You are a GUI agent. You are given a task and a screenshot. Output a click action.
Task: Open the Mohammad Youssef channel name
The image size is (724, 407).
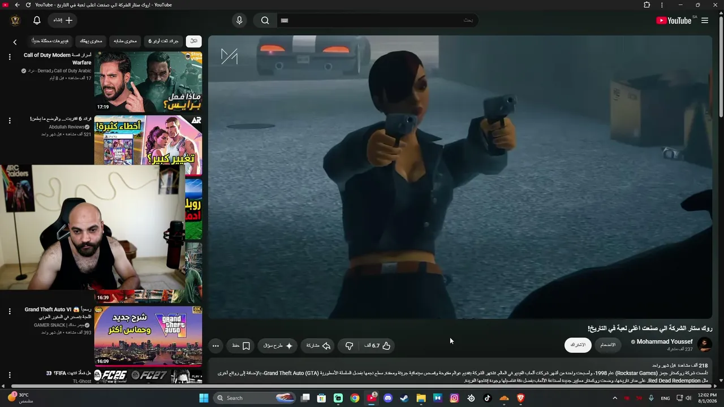[x=665, y=342]
